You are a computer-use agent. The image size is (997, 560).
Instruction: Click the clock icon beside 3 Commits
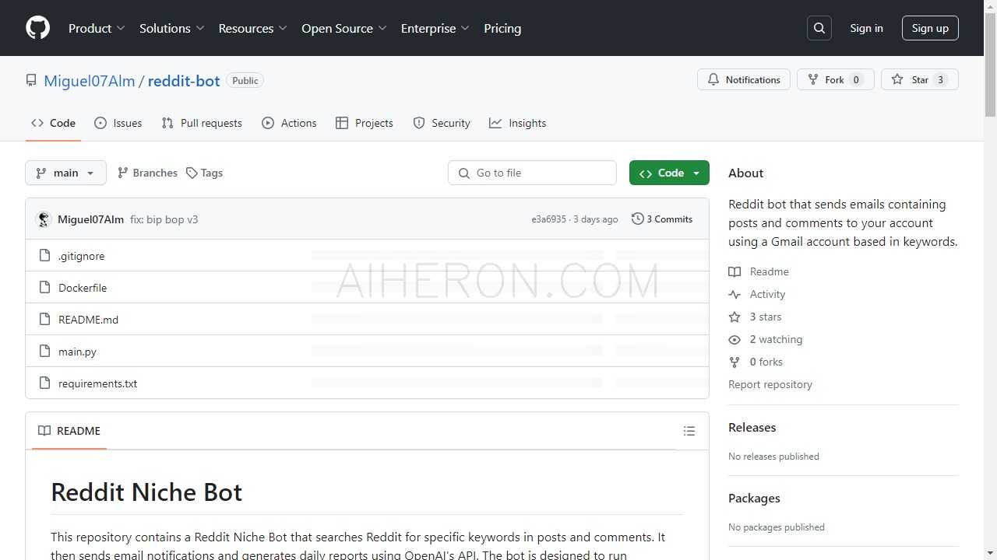[x=637, y=219]
